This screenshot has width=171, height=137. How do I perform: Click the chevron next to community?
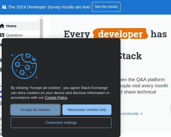click(x=142, y=114)
